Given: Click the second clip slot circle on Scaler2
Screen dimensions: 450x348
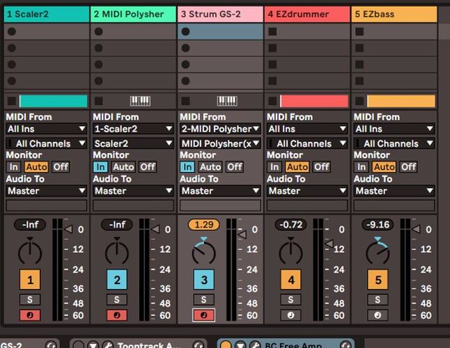Looking at the screenshot, I should (12, 47).
